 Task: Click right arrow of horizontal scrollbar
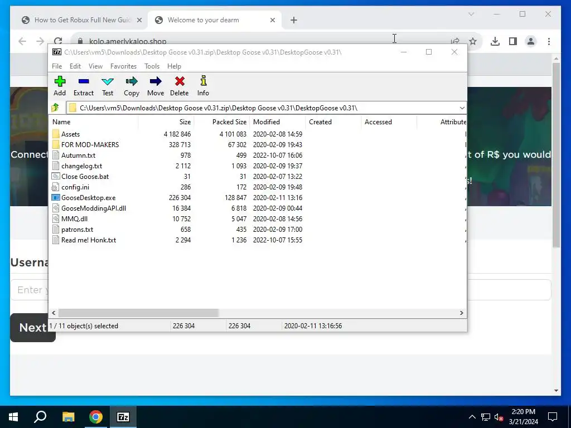tap(461, 313)
